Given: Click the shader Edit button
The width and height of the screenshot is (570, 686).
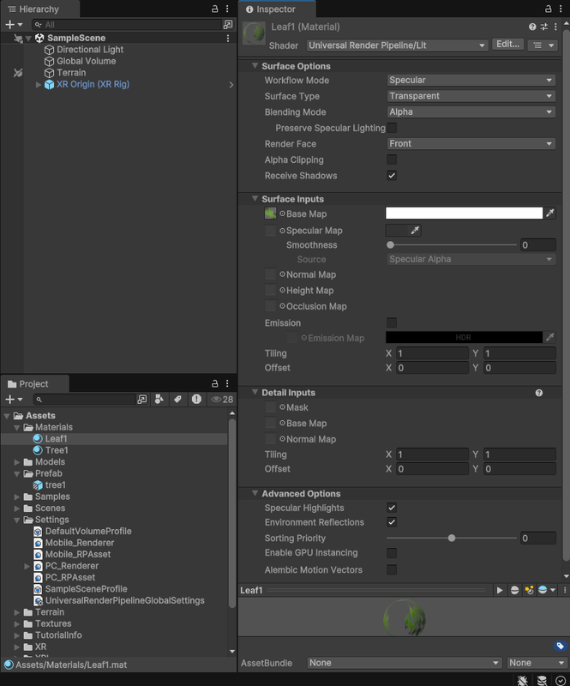Looking at the screenshot, I should (508, 45).
